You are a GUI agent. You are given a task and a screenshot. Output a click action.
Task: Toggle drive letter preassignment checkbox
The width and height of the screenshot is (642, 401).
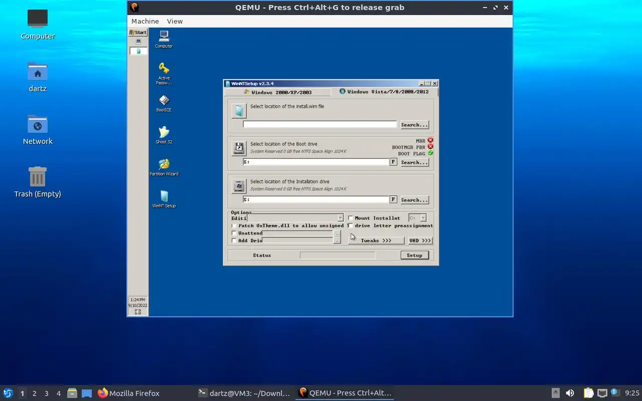(x=351, y=226)
